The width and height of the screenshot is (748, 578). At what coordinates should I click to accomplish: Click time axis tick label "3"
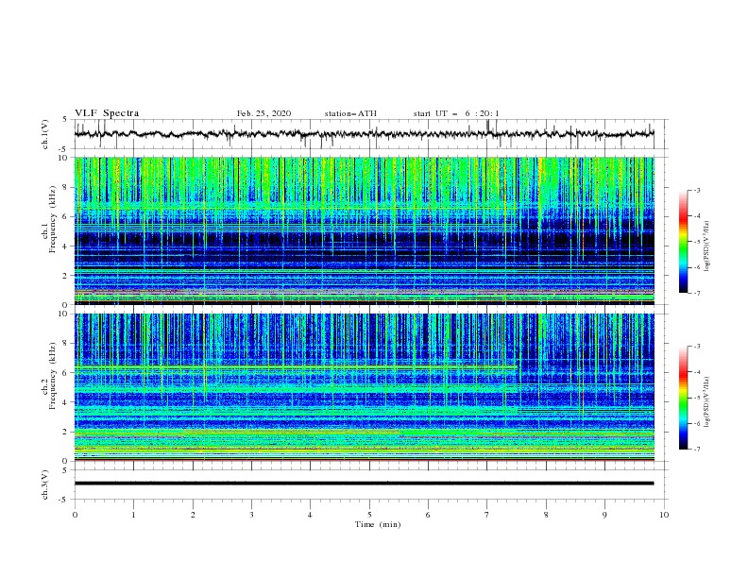coord(251,515)
